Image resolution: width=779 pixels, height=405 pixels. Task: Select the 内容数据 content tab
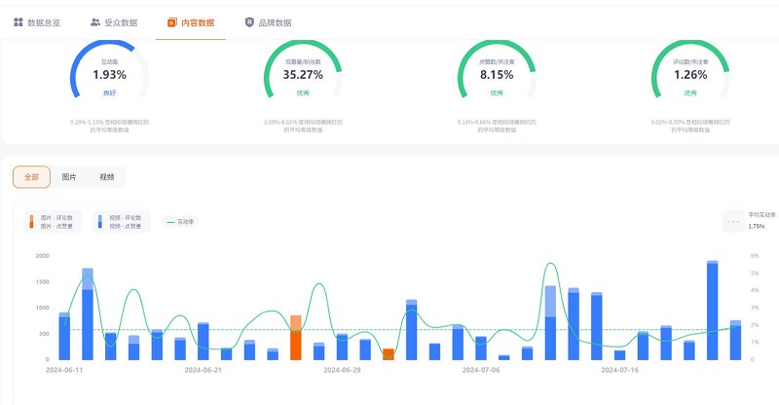click(191, 21)
